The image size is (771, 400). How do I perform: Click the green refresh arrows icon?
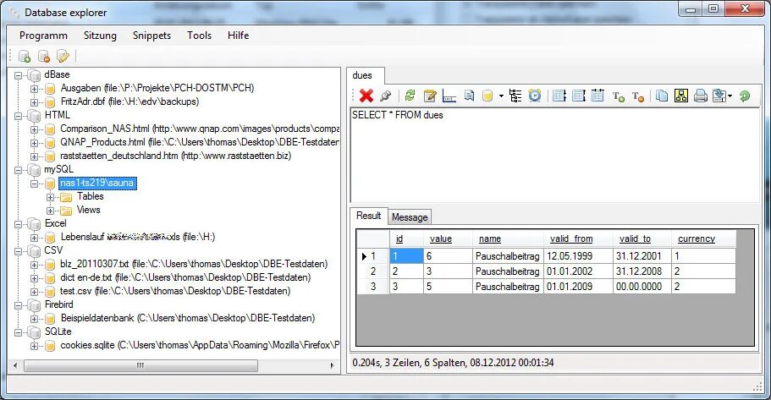pyautogui.click(x=410, y=96)
